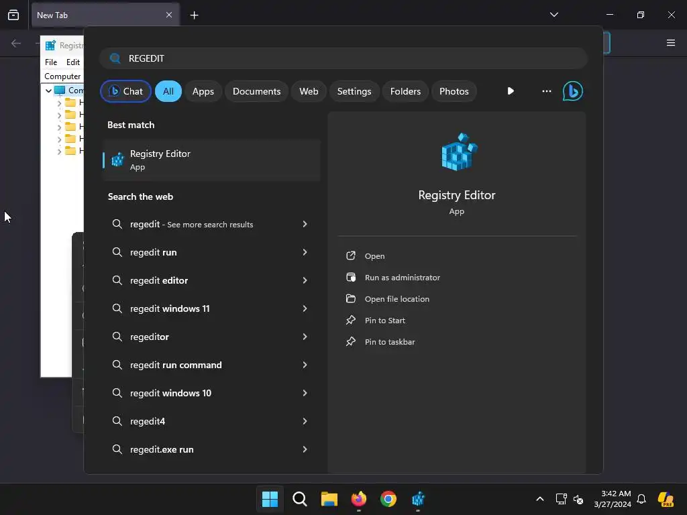Click Pin to Start
Image resolution: width=687 pixels, height=515 pixels.
[x=384, y=321]
